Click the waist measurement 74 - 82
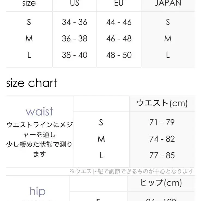 [162, 139]
